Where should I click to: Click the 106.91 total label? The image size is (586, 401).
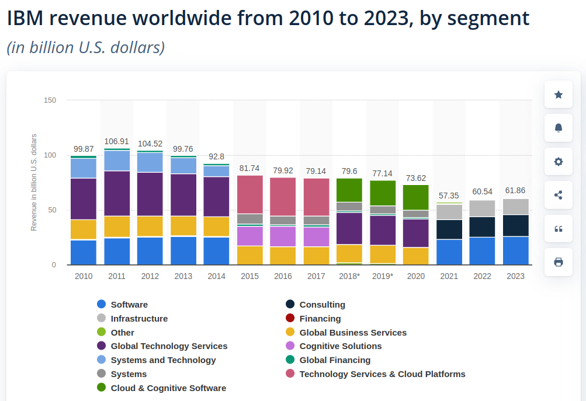tap(117, 141)
